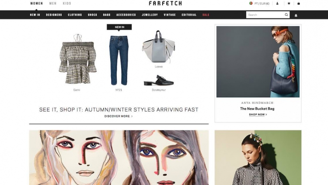Image resolution: width=328 pixels, height=185 pixels.
Task: Click the Farfetch logo
Action: coord(165,3)
